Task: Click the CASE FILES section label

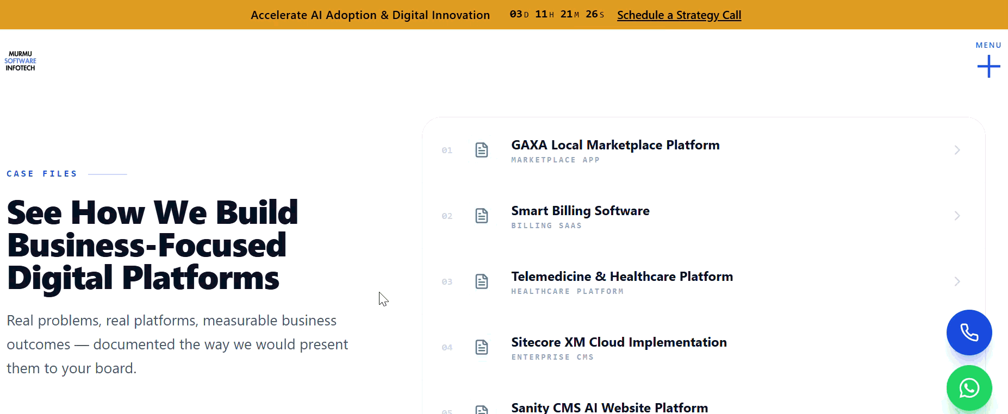Action: click(42, 174)
